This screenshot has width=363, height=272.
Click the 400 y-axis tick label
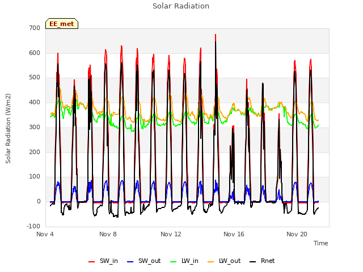(x=35, y=102)
